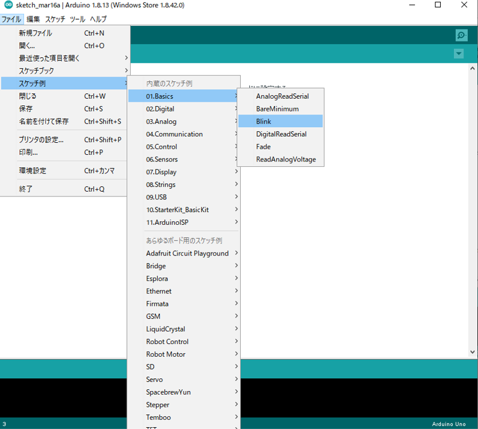This screenshot has width=478, height=429.
Task: Expand スケッチ例 submenu
Action: click(x=64, y=83)
